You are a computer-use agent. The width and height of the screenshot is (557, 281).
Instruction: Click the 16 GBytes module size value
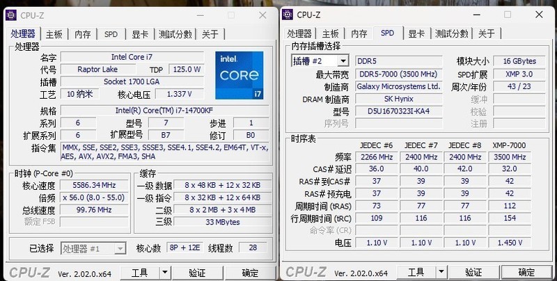click(x=519, y=61)
